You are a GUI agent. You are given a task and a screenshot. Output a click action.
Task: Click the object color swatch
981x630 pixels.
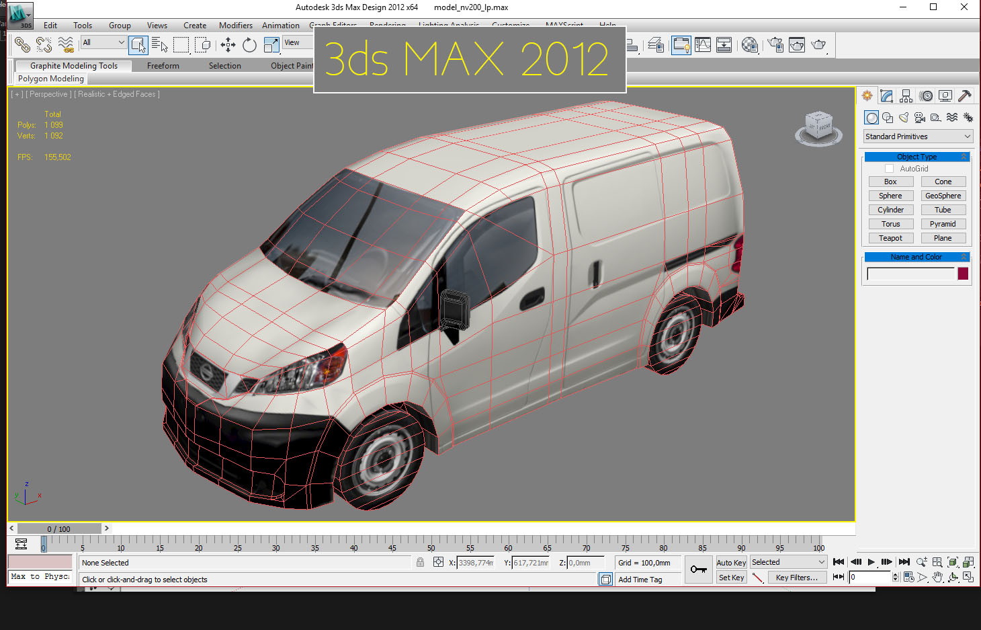[963, 274]
